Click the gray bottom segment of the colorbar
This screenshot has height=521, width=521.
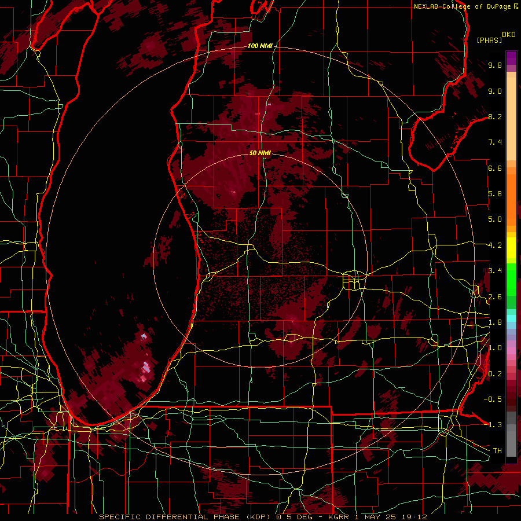[x=511, y=435]
